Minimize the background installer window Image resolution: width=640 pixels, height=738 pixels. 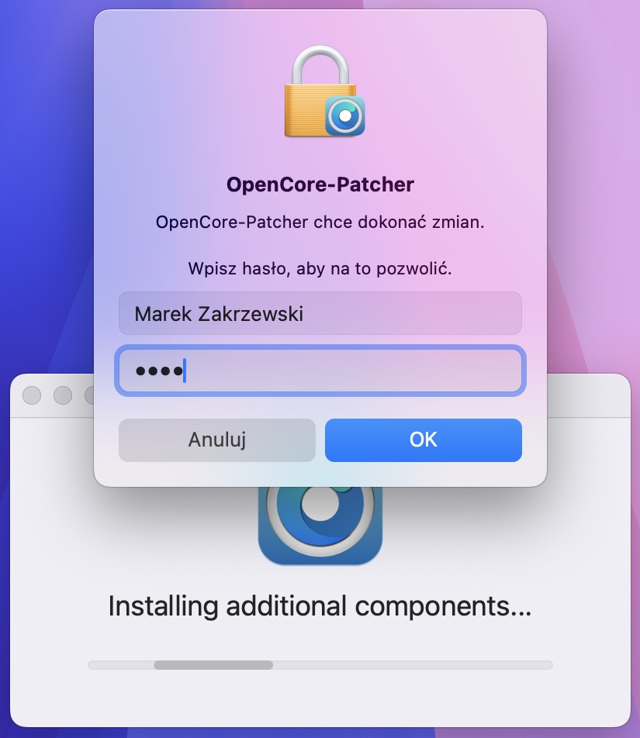click(x=63, y=395)
